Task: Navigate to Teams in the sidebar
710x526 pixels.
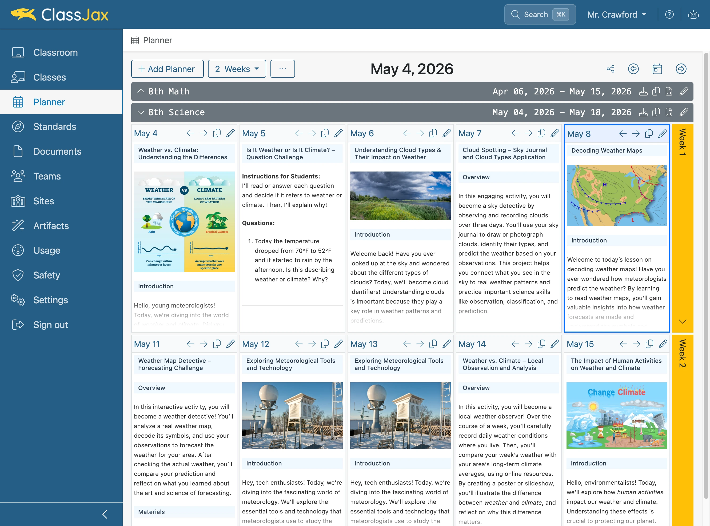Action: [x=61, y=176]
